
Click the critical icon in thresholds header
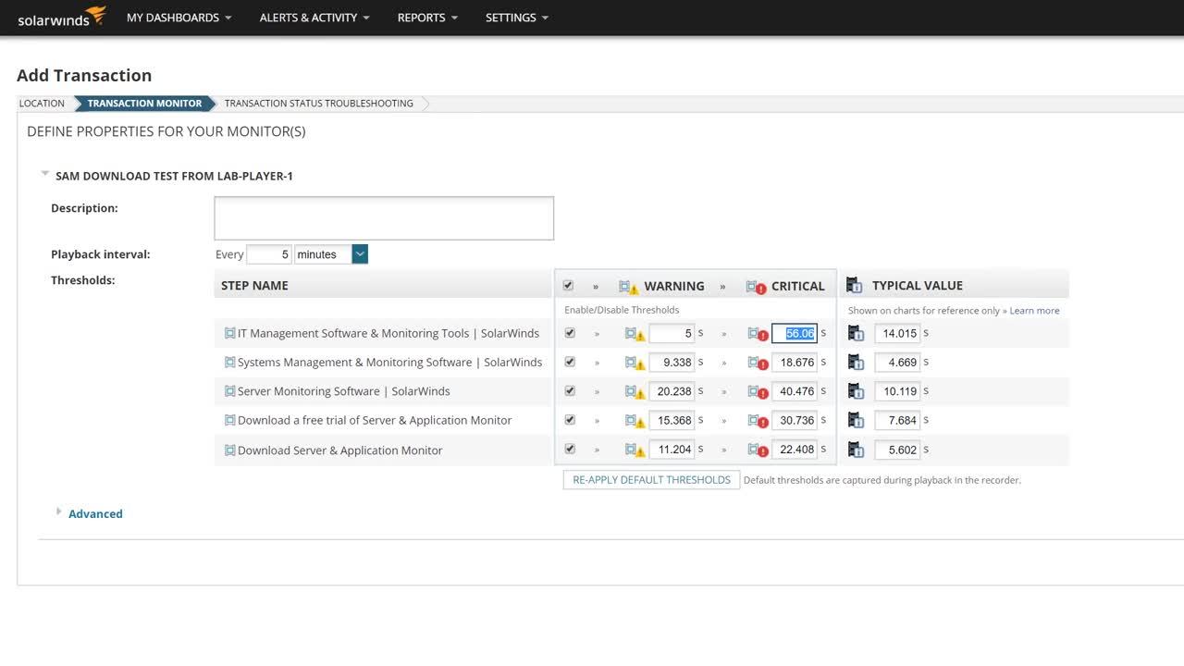(757, 287)
